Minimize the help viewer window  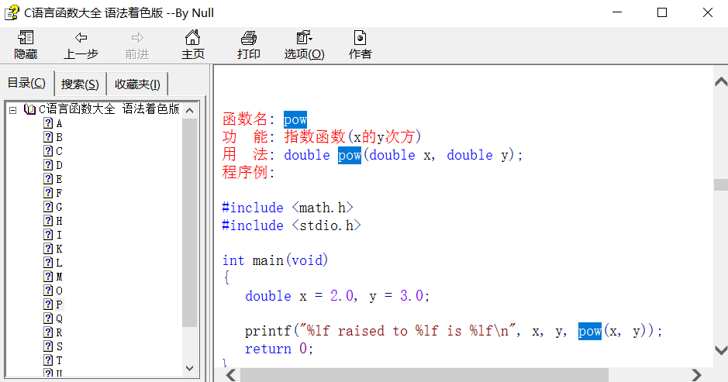coord(617,12)
